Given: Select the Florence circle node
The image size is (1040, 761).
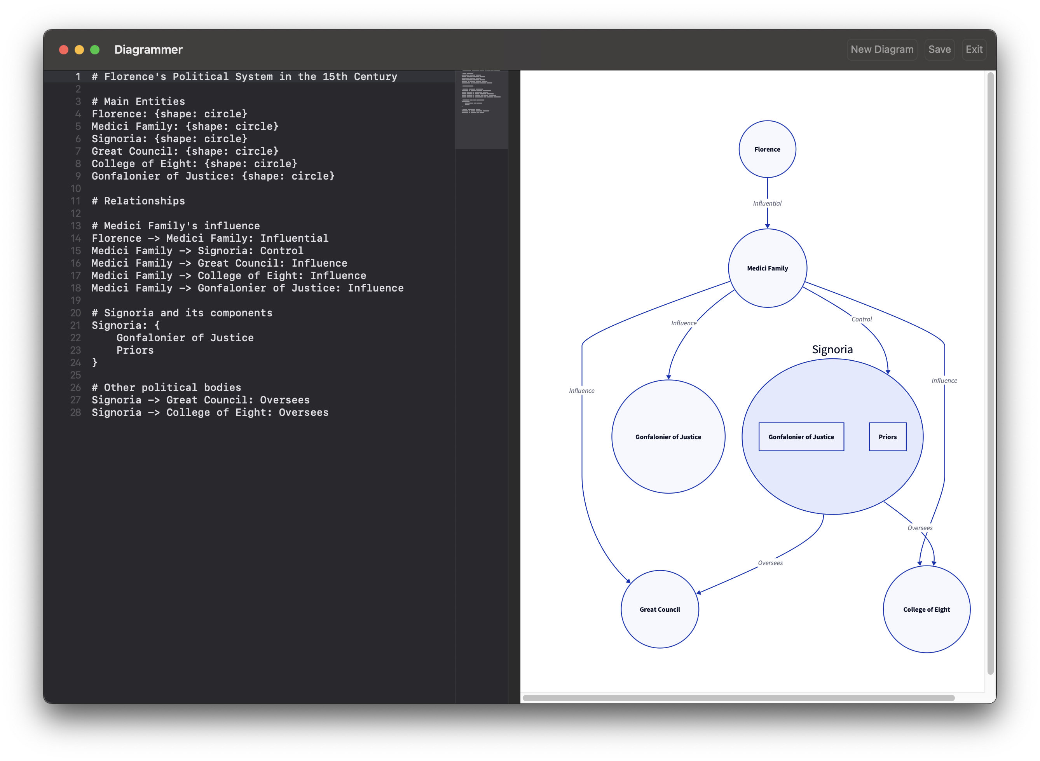Looking at the screenshot, I should click(x=767, y=149).
